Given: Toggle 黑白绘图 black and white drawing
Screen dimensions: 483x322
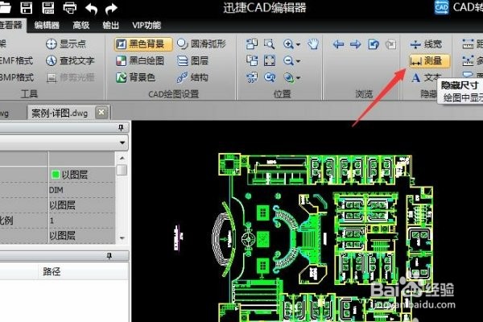Looking at the screenshot, I should 140,60.
